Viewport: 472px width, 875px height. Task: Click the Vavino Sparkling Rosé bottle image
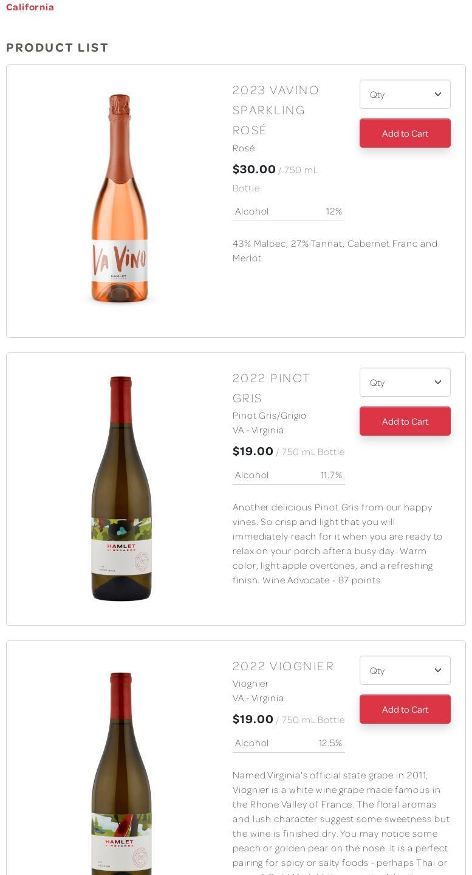[120, 199]
